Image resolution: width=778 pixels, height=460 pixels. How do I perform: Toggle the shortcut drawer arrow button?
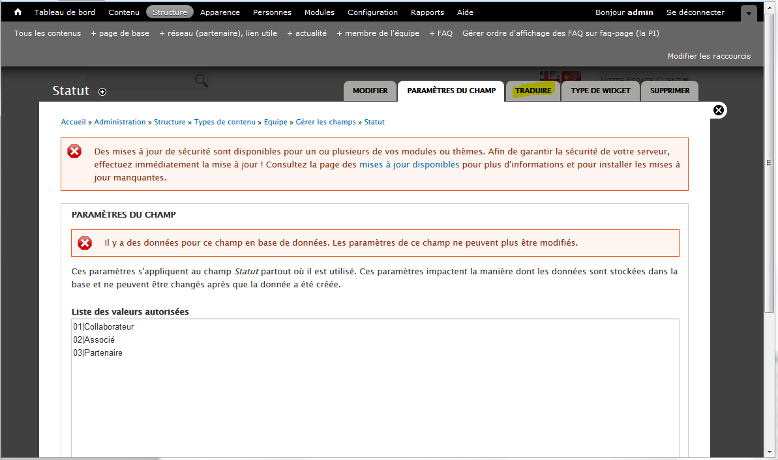(x=749, y=13)
